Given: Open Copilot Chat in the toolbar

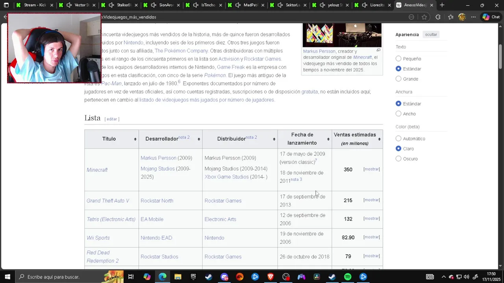Looking at the screenshot, I should 491,17.
